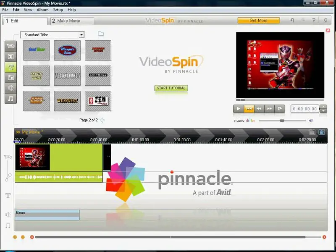Viewport: 336px width, 252px height.
Task: Open the Show photos album tab
Action: 10,78
